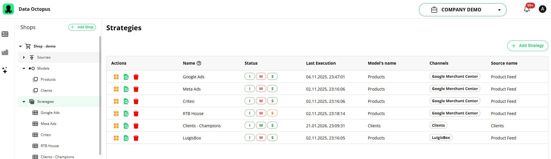Image resolution: width=551 pixels, height=159 pixels.
Task: Select Products under Models in sidebar
Action: [x=48, y=79]
